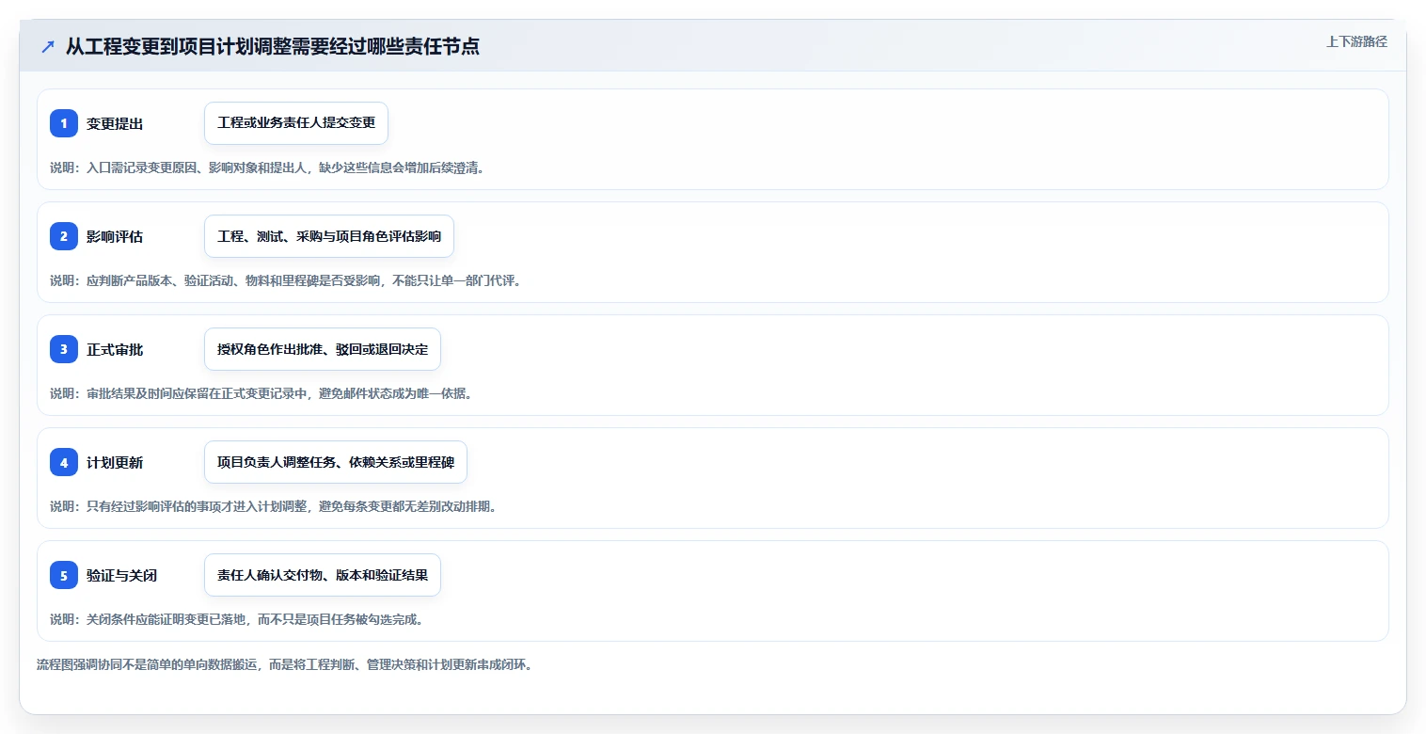Click the note starting 说明：审批结果及时间
The width and height of the screenshot is (1426, 734).
[261, 393]
